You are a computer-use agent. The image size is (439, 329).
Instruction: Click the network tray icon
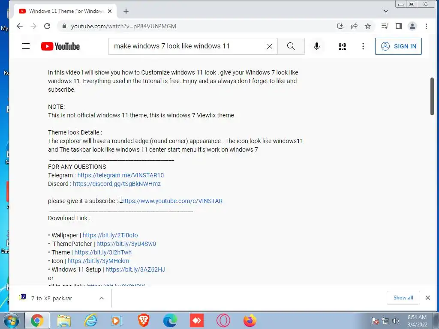(385, 321)
